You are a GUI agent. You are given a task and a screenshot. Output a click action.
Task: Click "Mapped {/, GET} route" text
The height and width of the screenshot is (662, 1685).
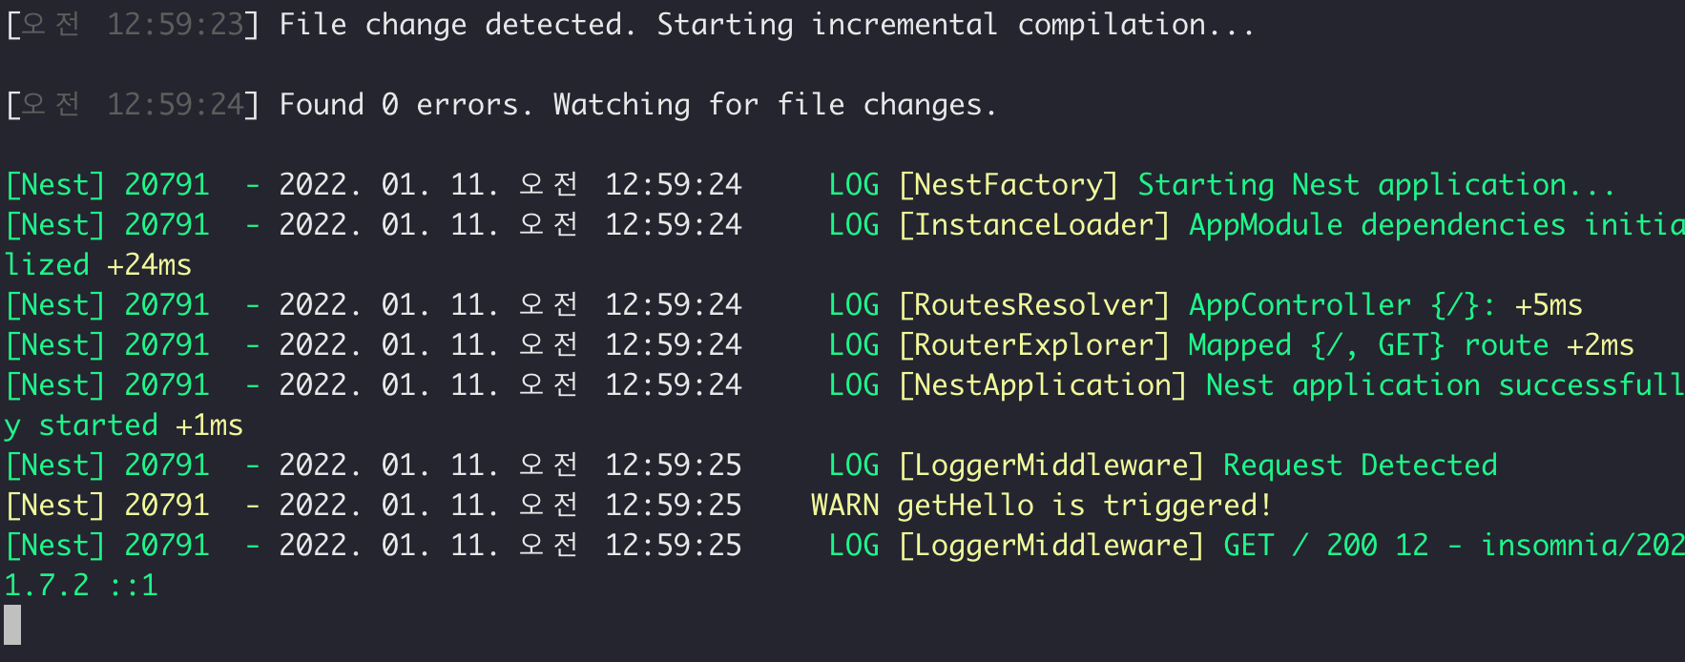click(x=1368, y=345)
